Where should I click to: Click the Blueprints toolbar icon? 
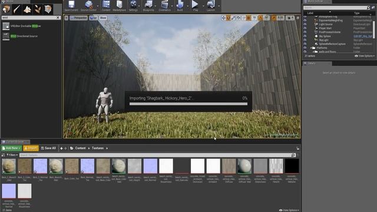pos(148,6)
